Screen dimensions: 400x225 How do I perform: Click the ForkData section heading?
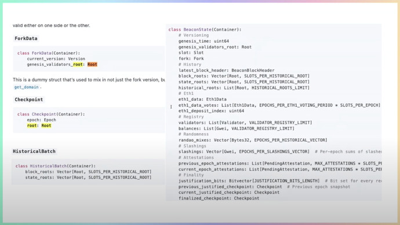click(x=26, y=38)
